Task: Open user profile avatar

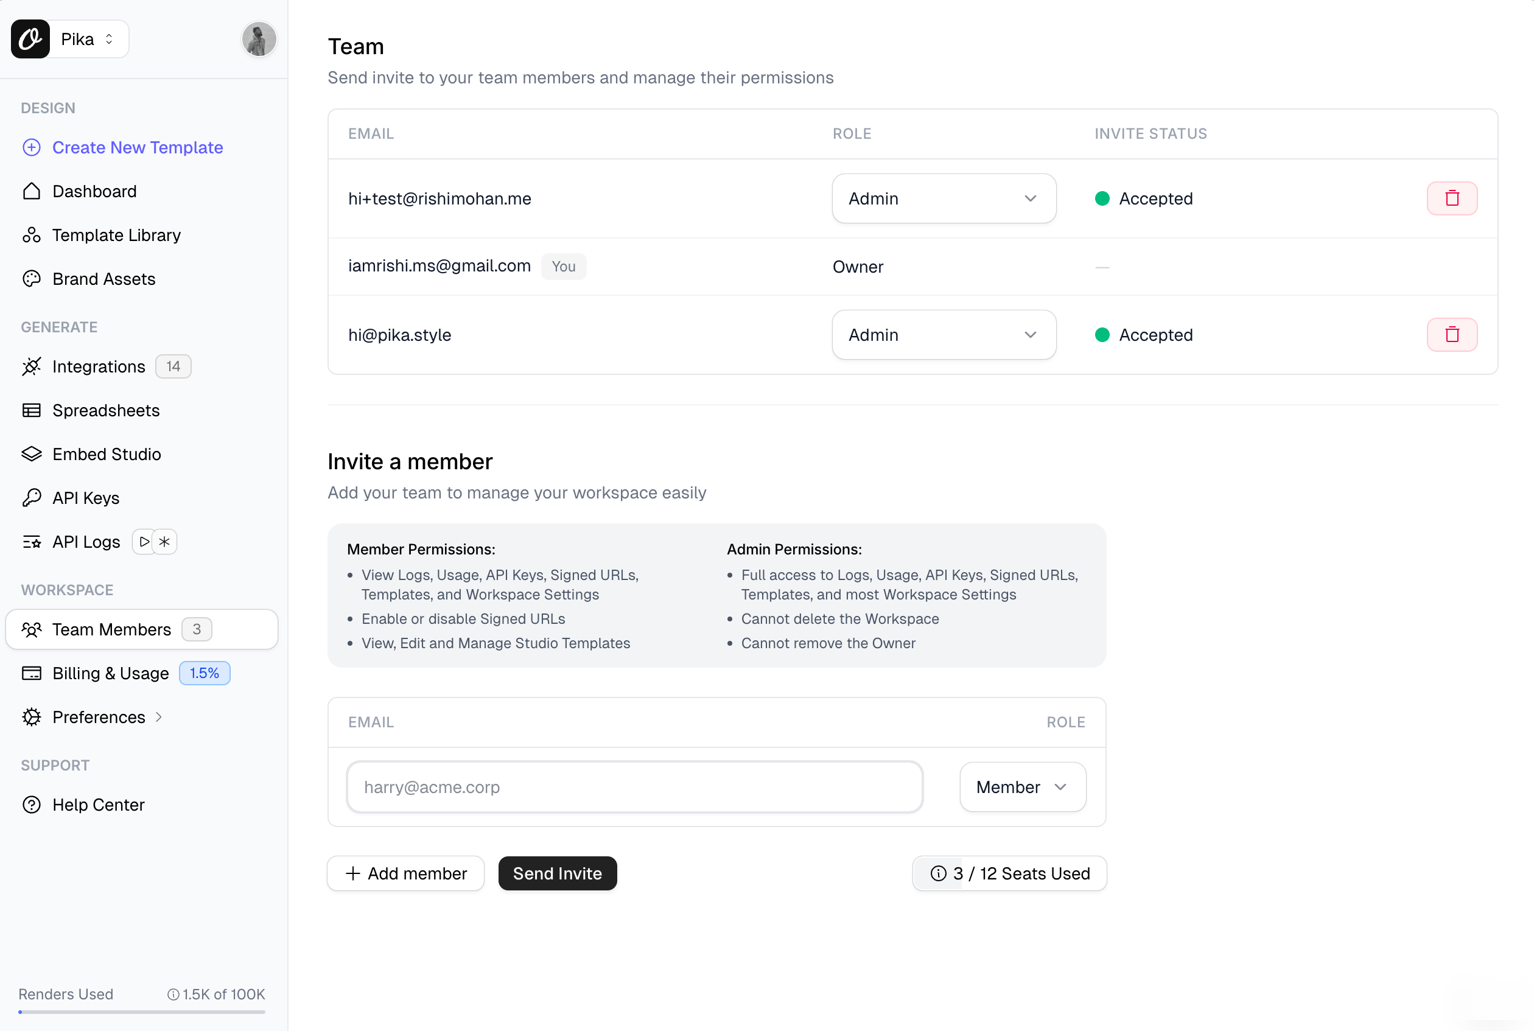Action: 259,40
